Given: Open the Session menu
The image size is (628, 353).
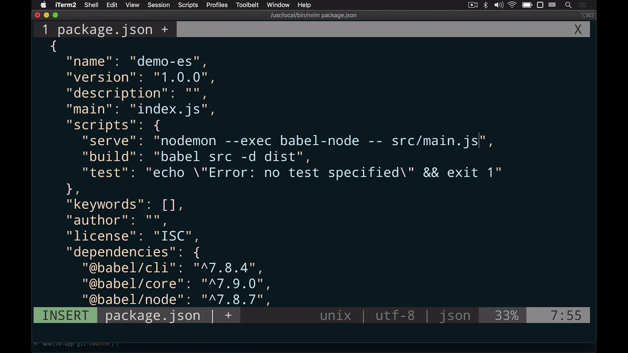Looking at the screenshot, I should pyautogui.click(x=158, y=5).
